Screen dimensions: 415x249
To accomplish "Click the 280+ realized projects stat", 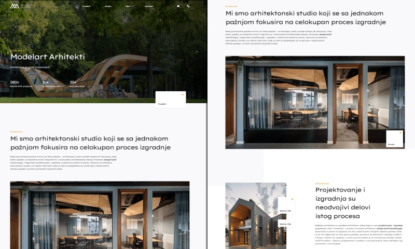I will point(21,84).
